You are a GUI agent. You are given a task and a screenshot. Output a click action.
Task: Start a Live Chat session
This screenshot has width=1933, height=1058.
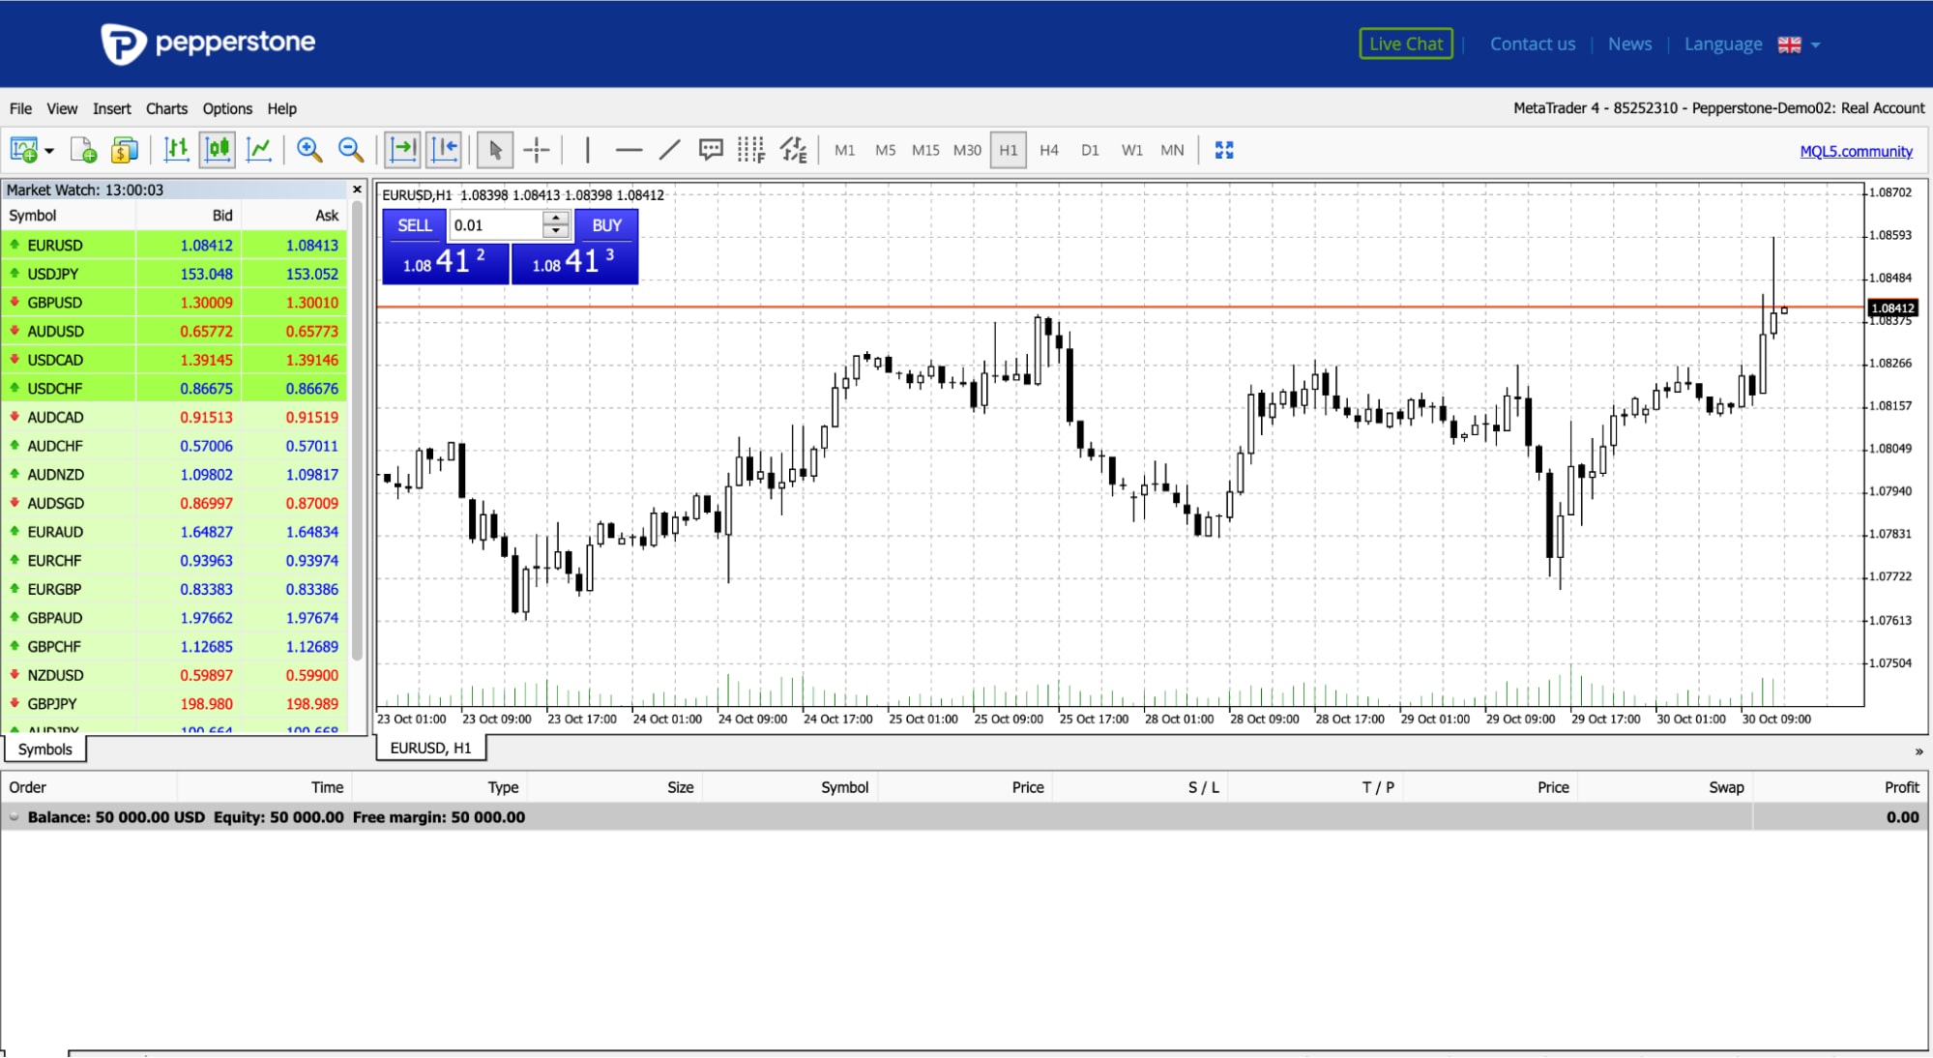pyautogui.click(x=1406, y=44)
